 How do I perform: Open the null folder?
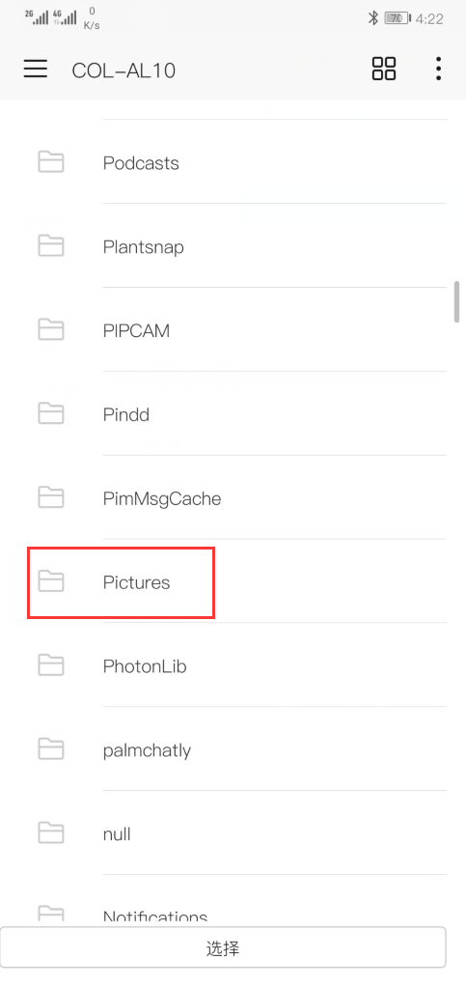(x=233, y=833)
